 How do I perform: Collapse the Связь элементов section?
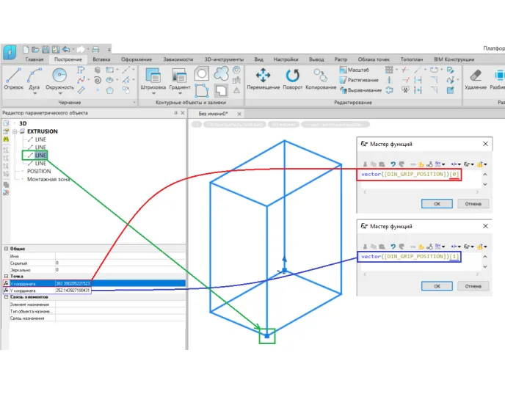coord(6,297)
